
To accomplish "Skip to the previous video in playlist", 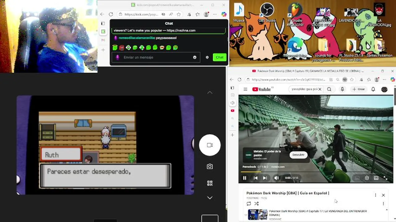I will [x=256, y=178].
